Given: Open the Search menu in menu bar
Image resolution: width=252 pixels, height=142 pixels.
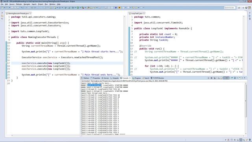Looking at the screenshot, I should [x=34, y=4].
